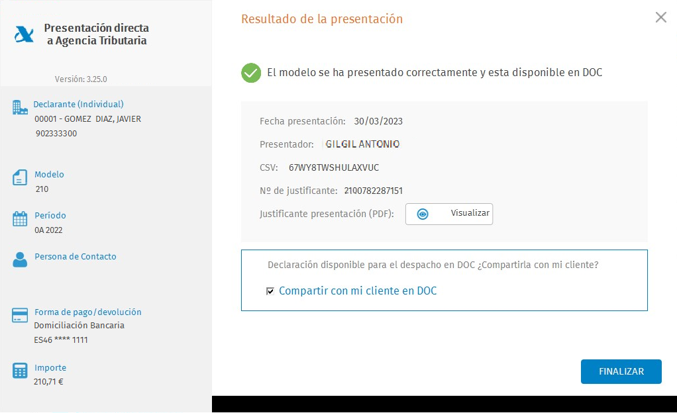
Task: Click the amount 210,71 €
Action: (48, 381)
